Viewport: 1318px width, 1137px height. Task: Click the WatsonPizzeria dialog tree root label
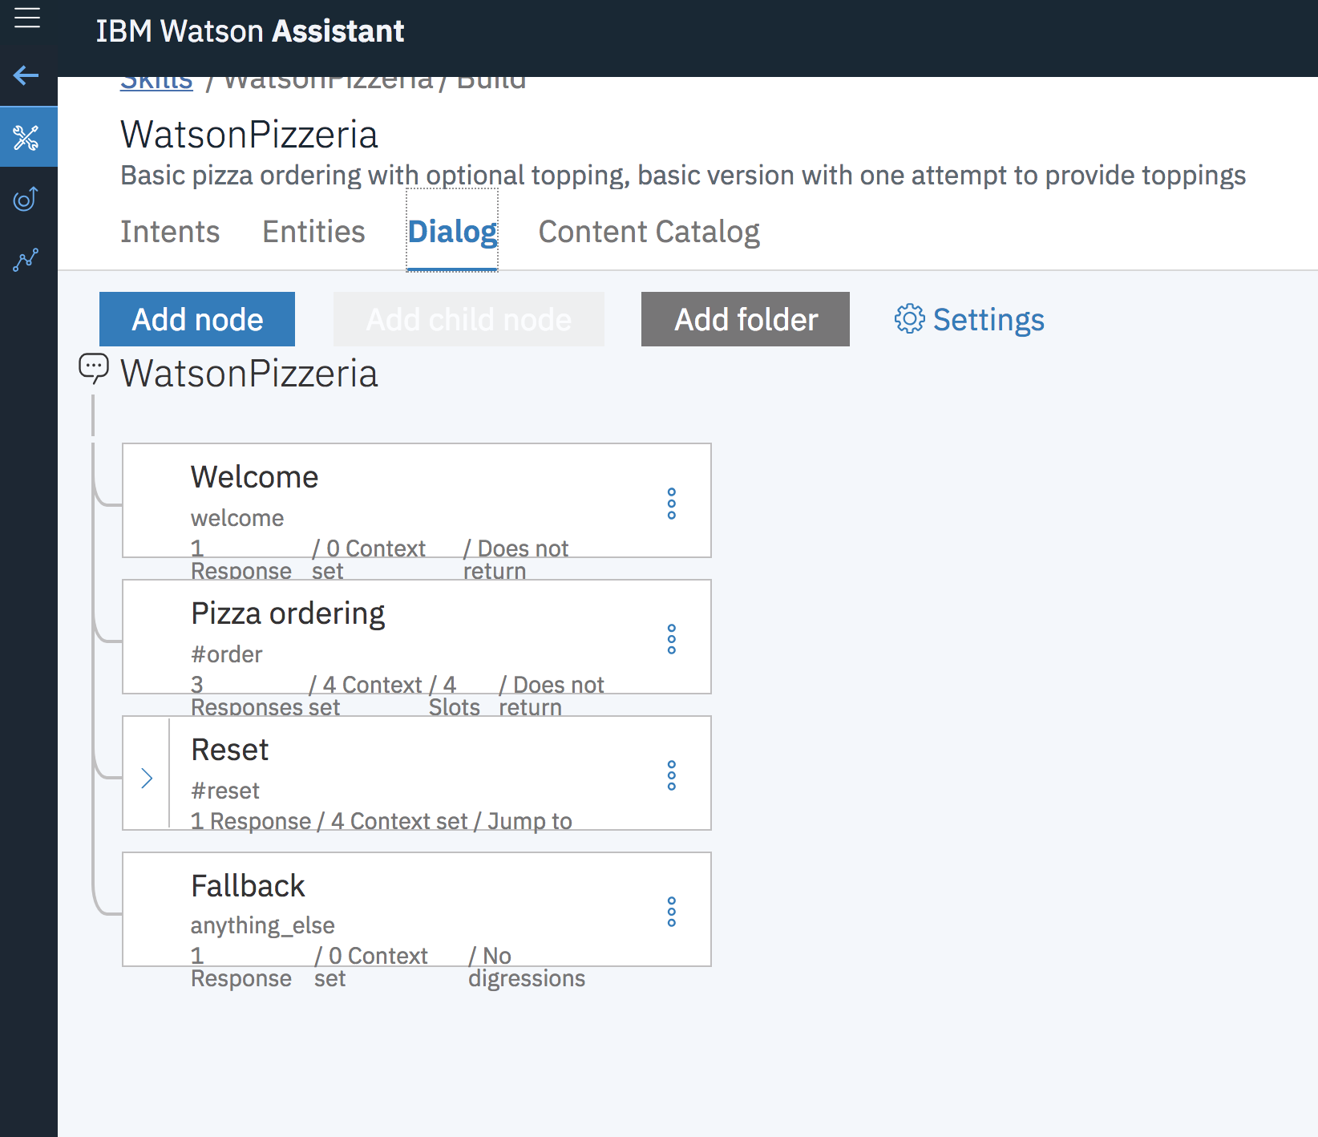(249, 374)
